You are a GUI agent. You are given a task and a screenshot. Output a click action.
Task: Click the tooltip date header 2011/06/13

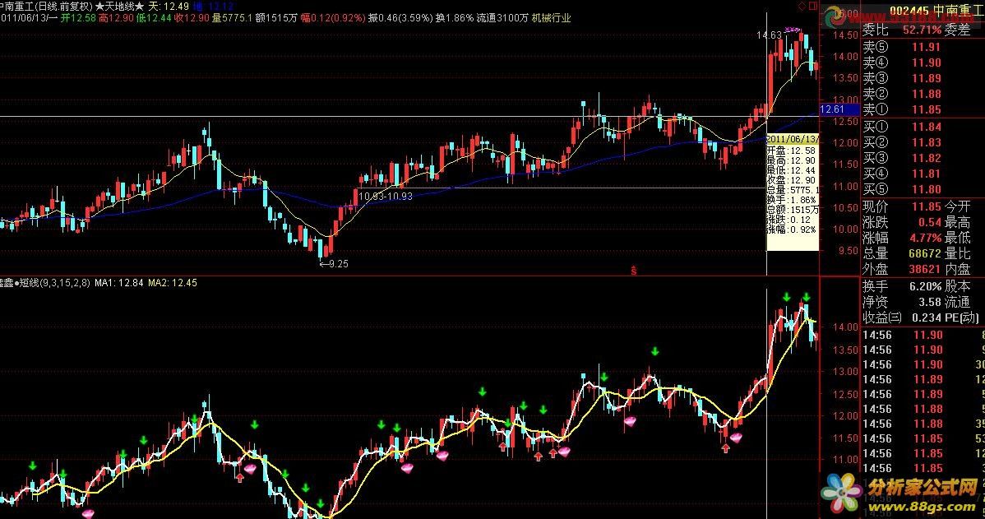pyautogui.click(x=793, y=139)
